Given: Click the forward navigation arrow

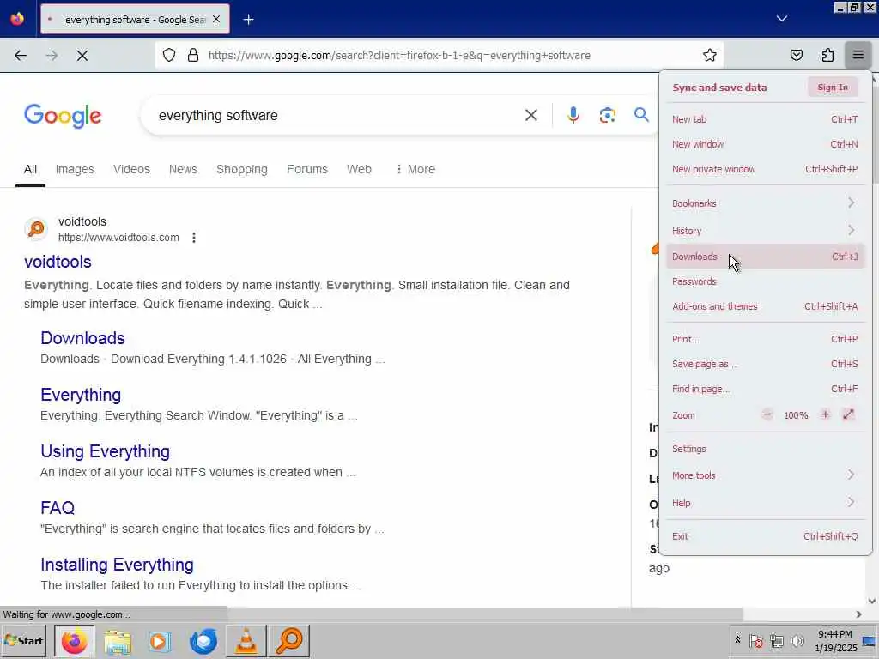Looking at the screenshot, I should (x=52, y=55).
